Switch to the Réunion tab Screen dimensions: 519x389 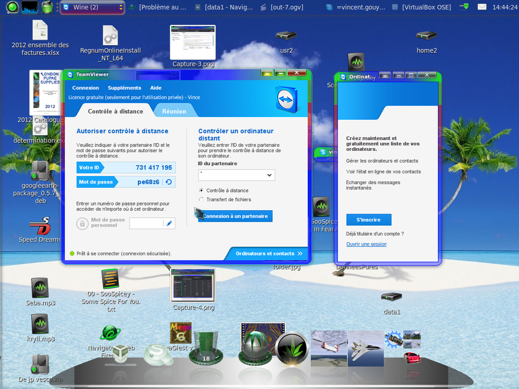[174, 111]
